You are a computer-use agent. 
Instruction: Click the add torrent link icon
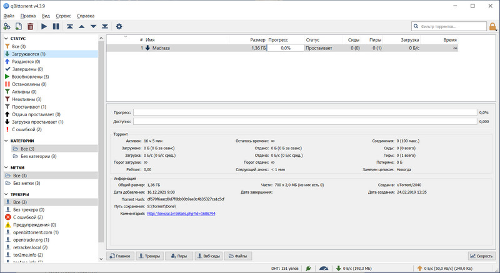tap(7, 26)
